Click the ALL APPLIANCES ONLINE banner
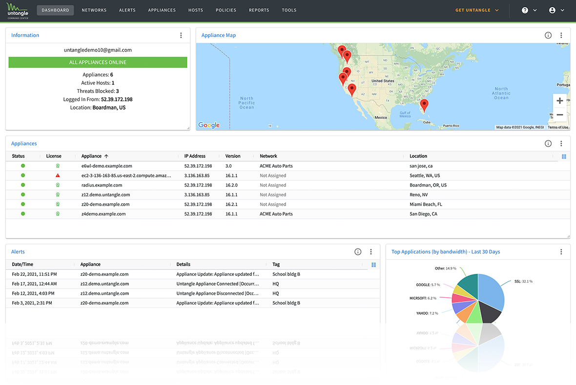 (x=97, y=62)
